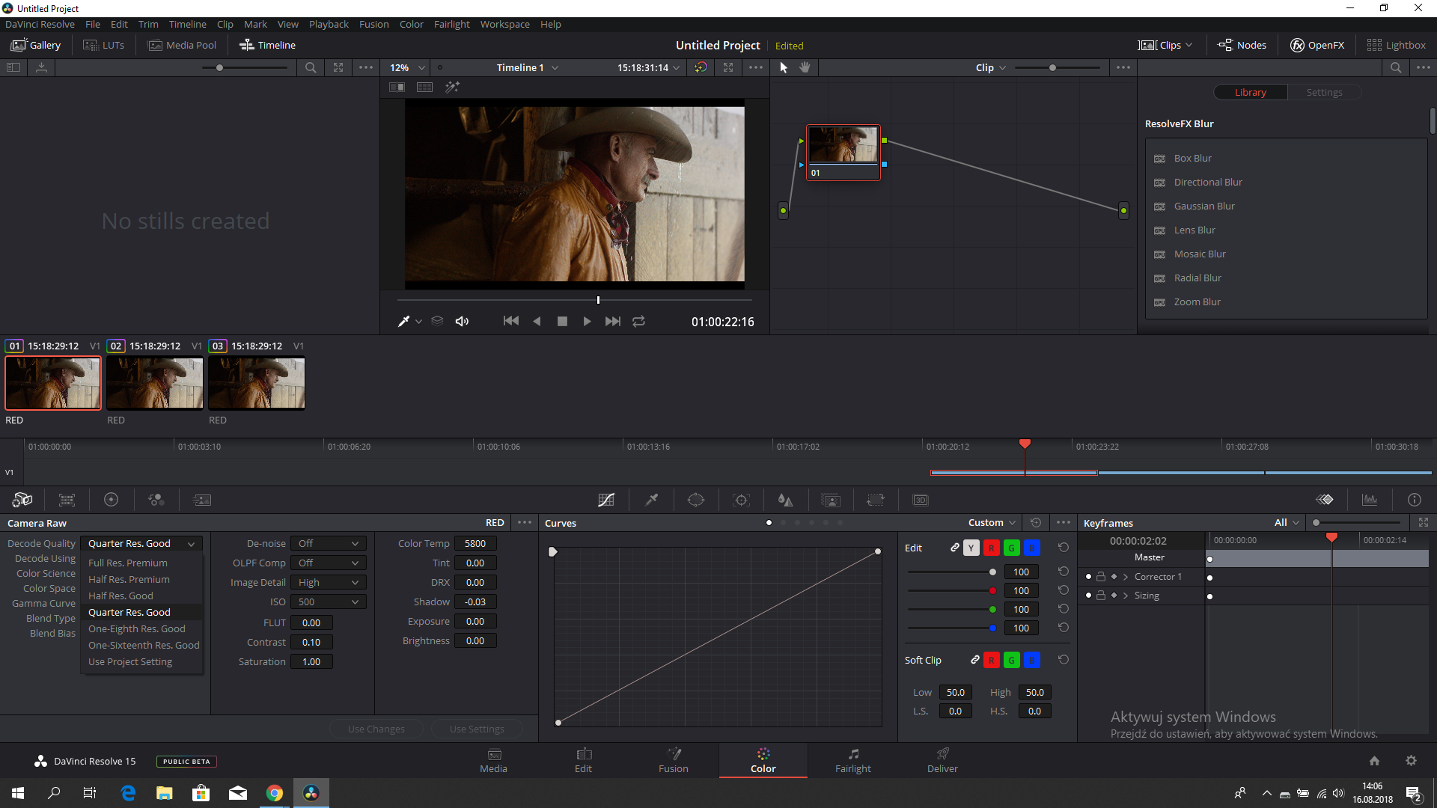Viewport: 1437px width, 808px height.
Task: Toggle the Y luminance channel button
Action: pyautogui.click(x=971, y=548)
